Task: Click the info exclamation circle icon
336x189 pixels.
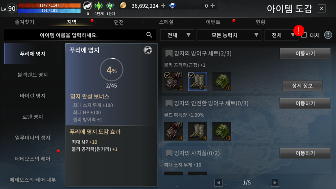Action: 328,35
